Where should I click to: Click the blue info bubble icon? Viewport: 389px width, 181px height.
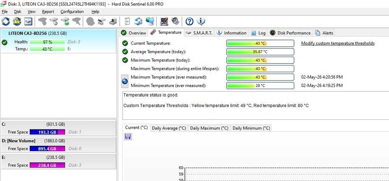click(201, 22)
